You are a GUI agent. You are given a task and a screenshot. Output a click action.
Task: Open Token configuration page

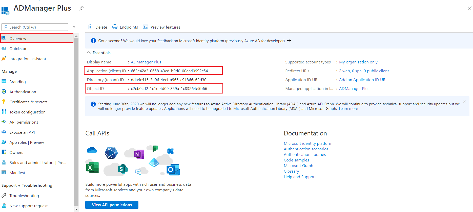coord(27,112)
